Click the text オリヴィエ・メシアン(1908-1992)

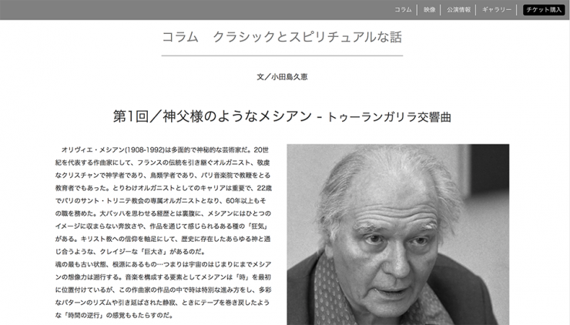[113, 149]
